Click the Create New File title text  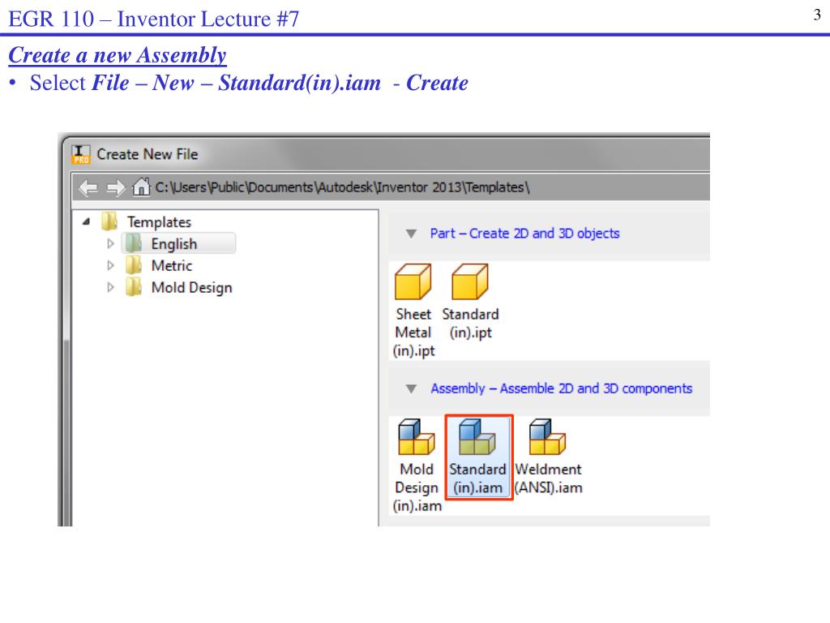pos(148,154)
